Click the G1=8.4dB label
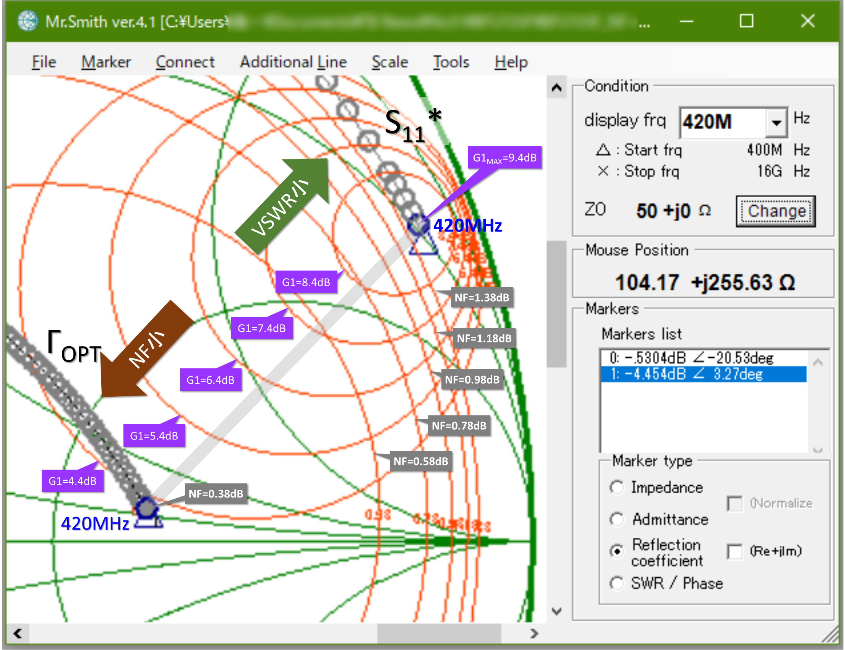Viewport: 845px width, 650px height. pyautogui.click(x=306, y=282)
